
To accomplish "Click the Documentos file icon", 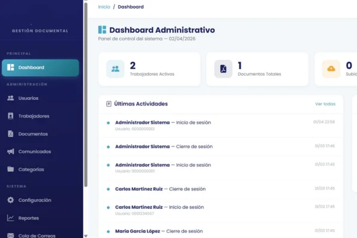I will 11,134.
